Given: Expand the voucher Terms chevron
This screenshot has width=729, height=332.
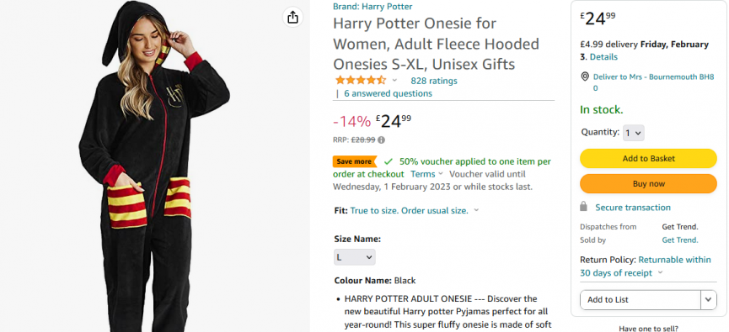Looking at the screenshot, I should pos(440,174).
